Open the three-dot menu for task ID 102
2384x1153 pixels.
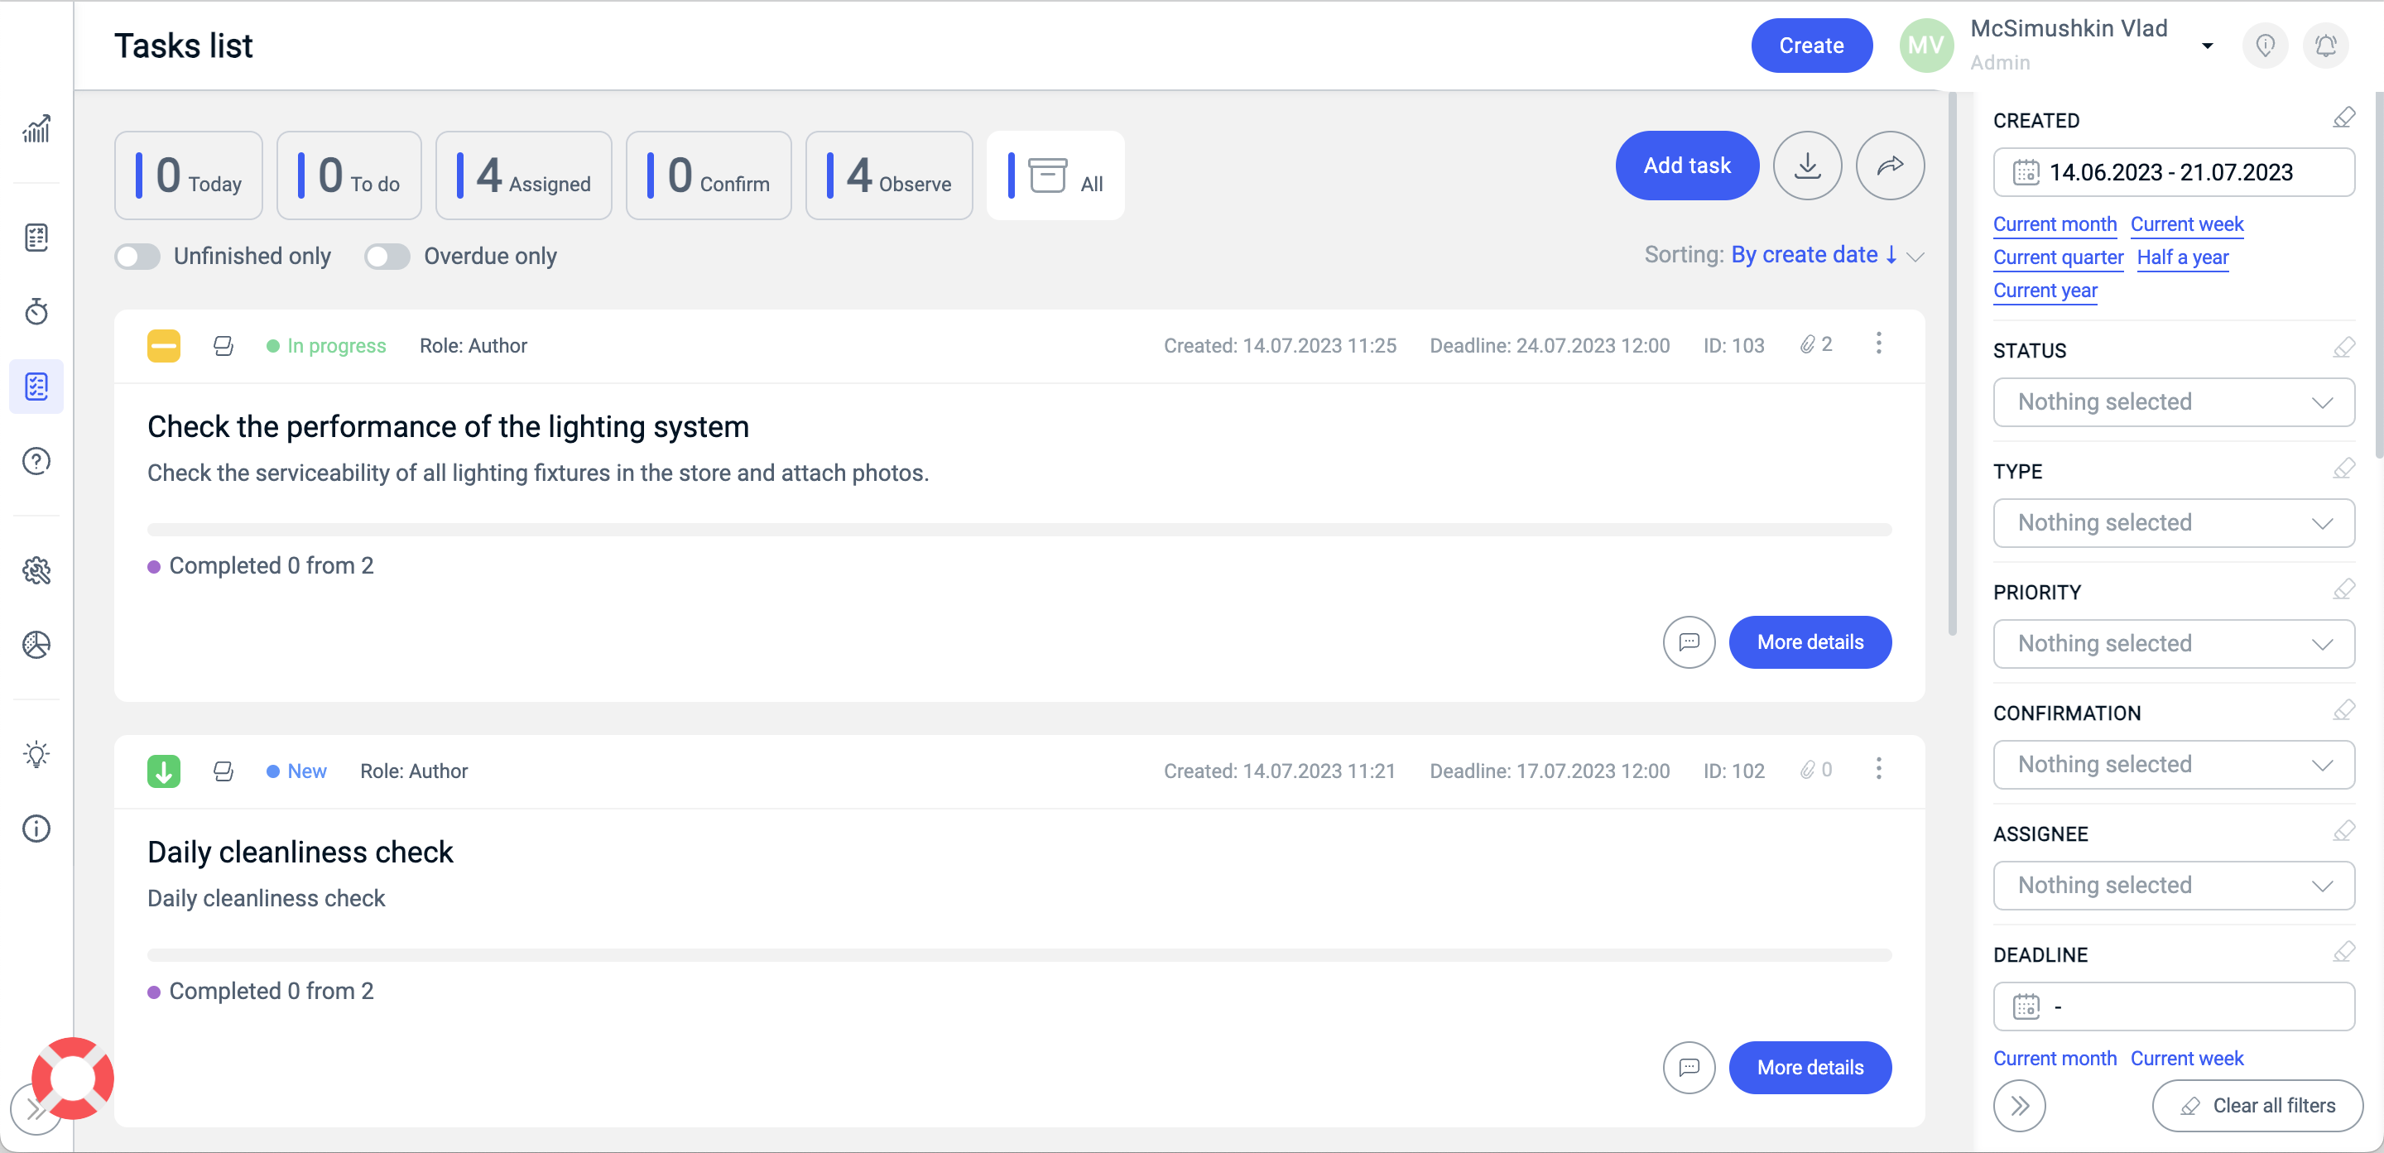coord(1877,769)
